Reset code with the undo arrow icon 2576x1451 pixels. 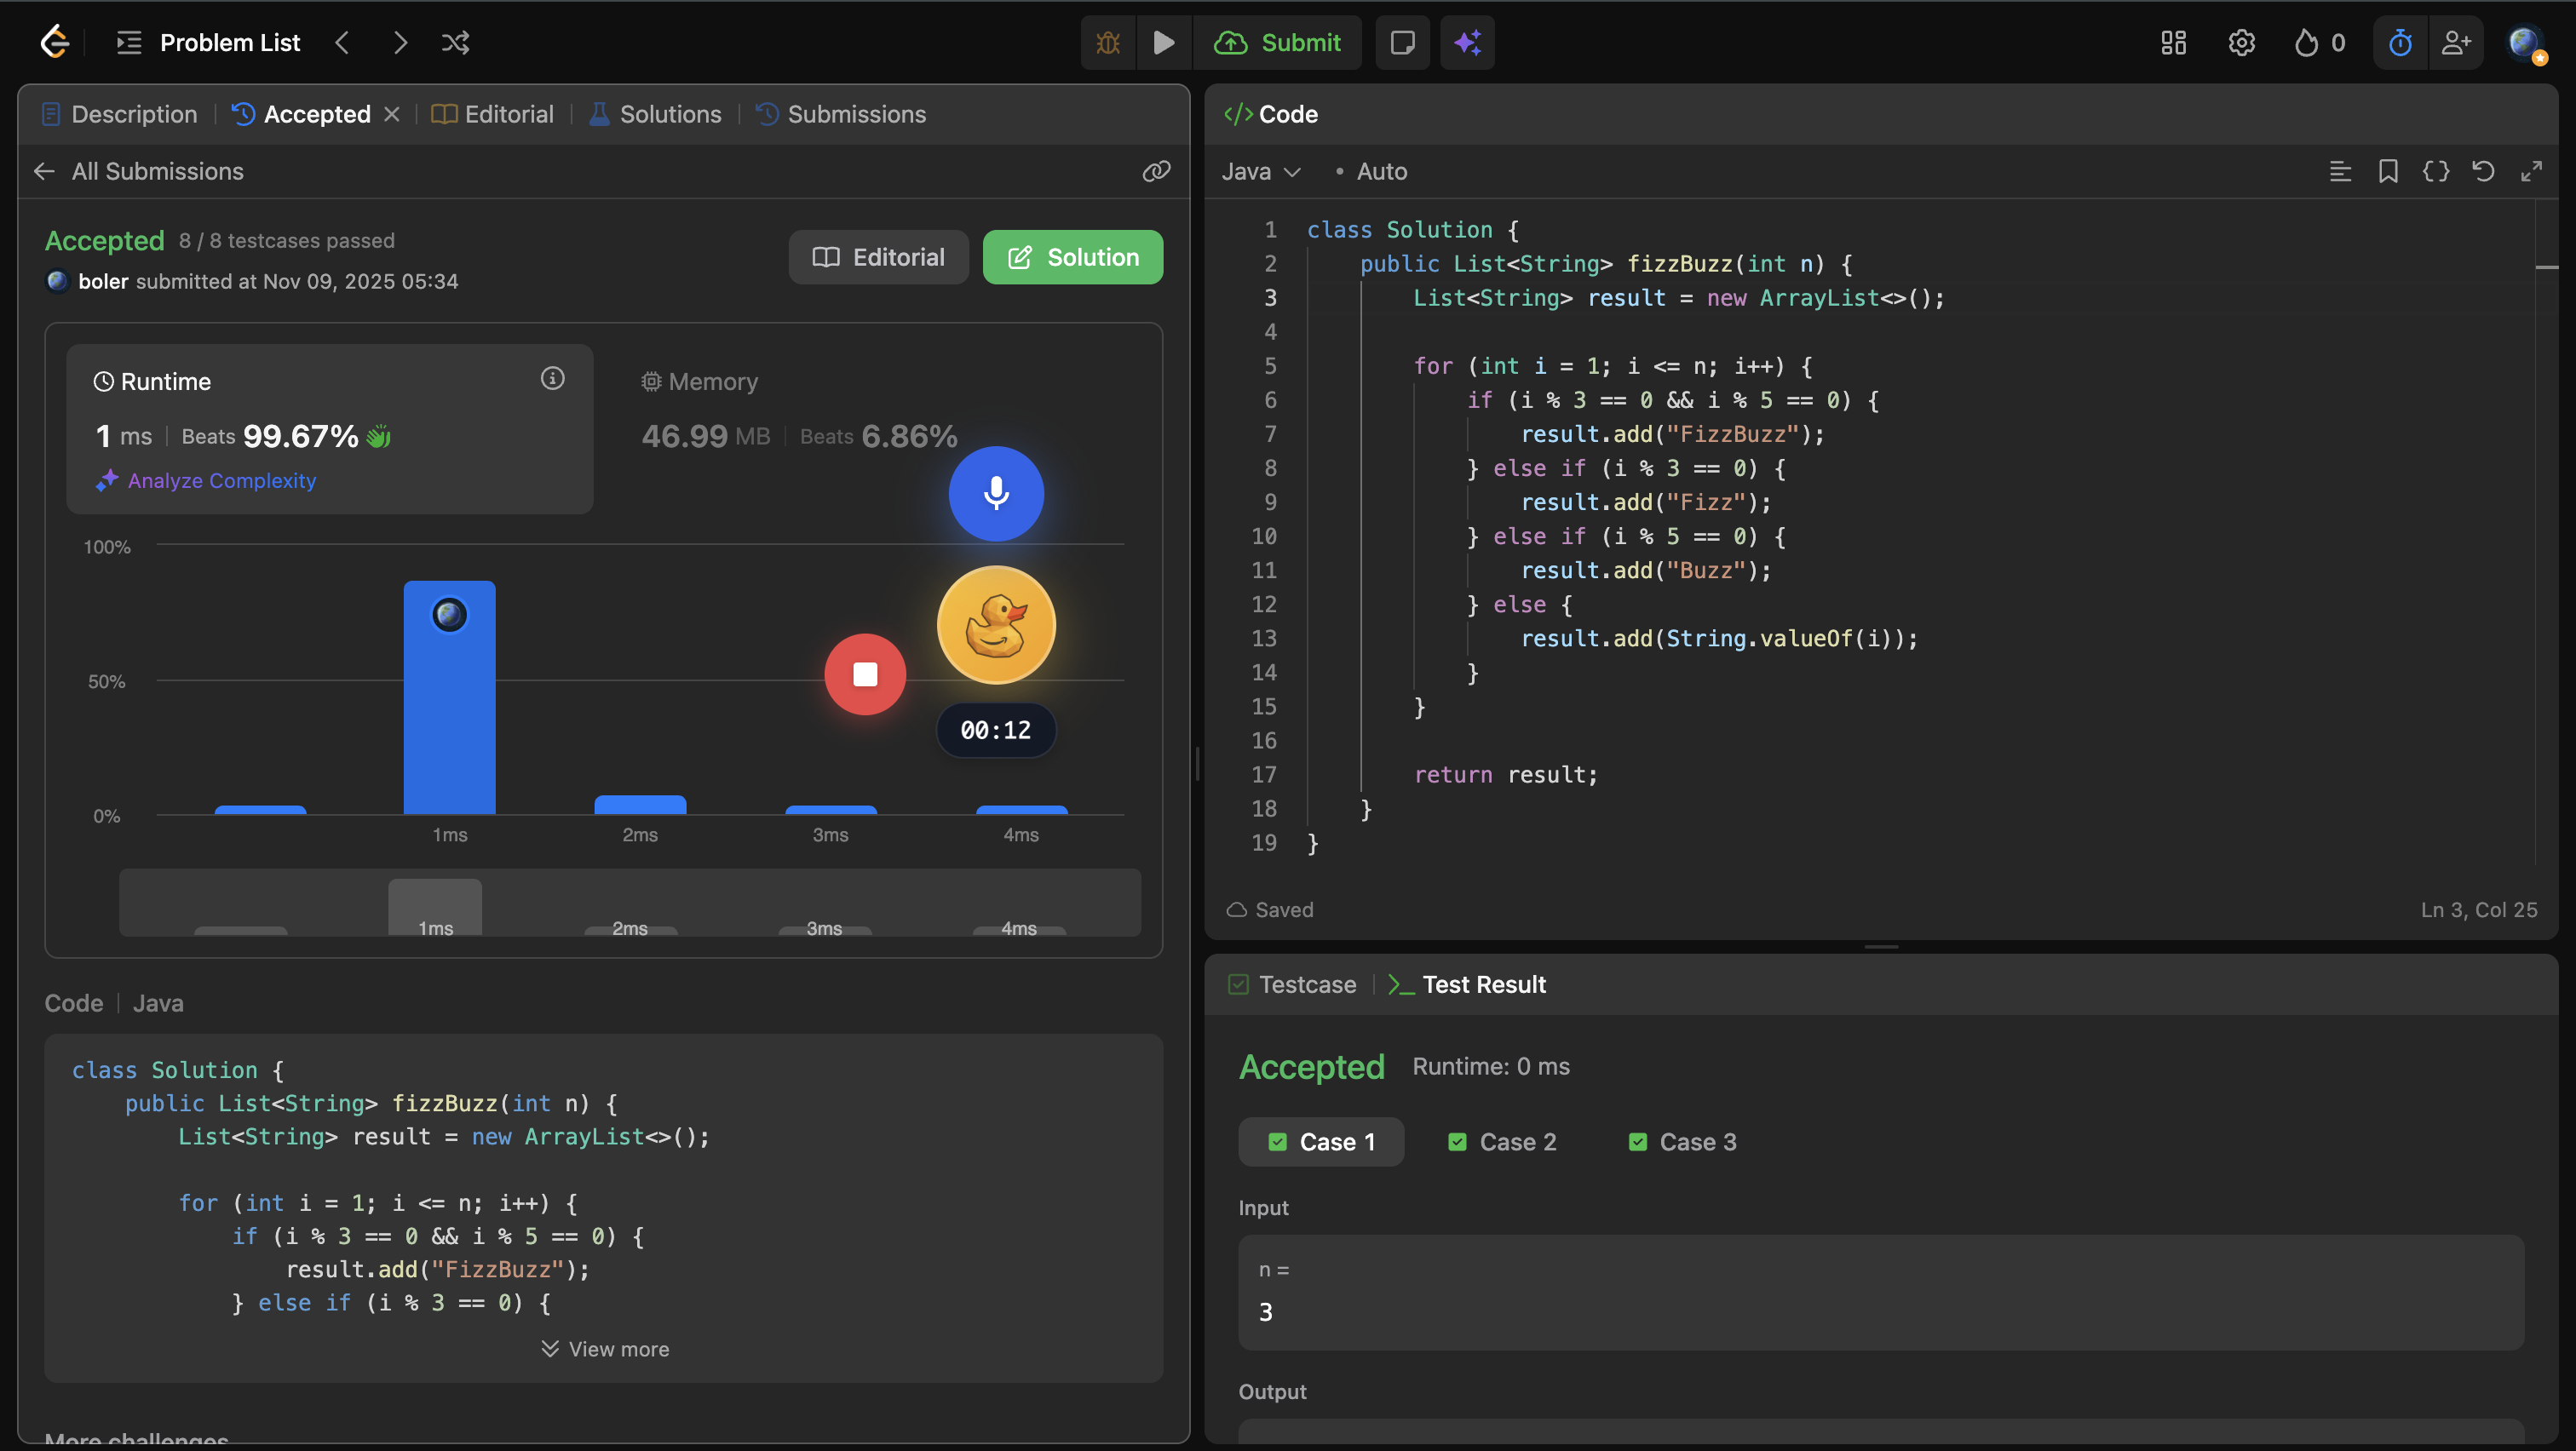pos(2483,172)
